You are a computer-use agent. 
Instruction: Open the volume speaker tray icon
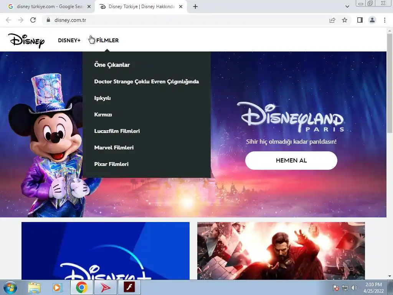[x=354, y=288]
